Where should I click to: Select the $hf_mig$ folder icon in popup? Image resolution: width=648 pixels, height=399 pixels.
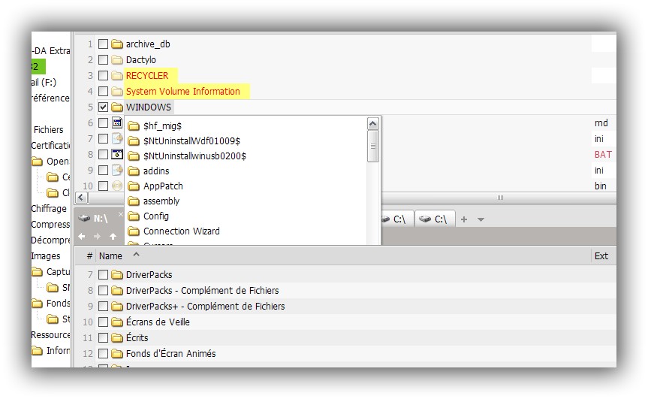click(x=134, y=126)
